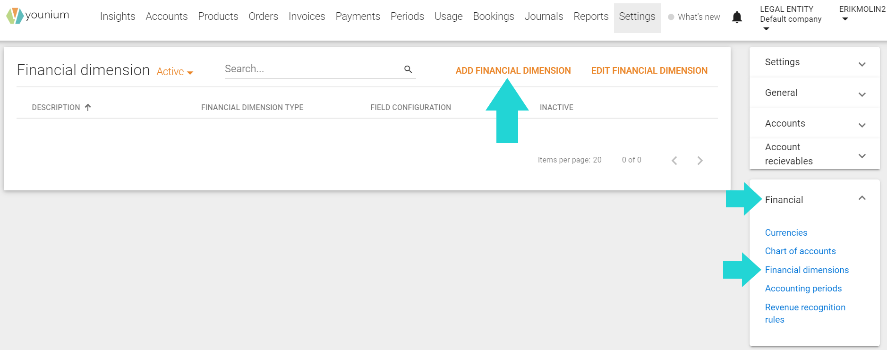The image size is (887, 350).
Task: Open the Bookings menu
Action: click(x=494, y=17)
